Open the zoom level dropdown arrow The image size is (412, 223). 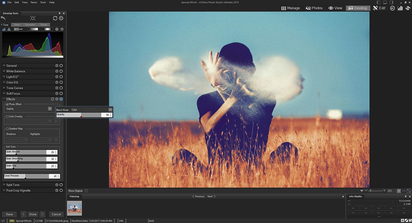pos(399,191)
